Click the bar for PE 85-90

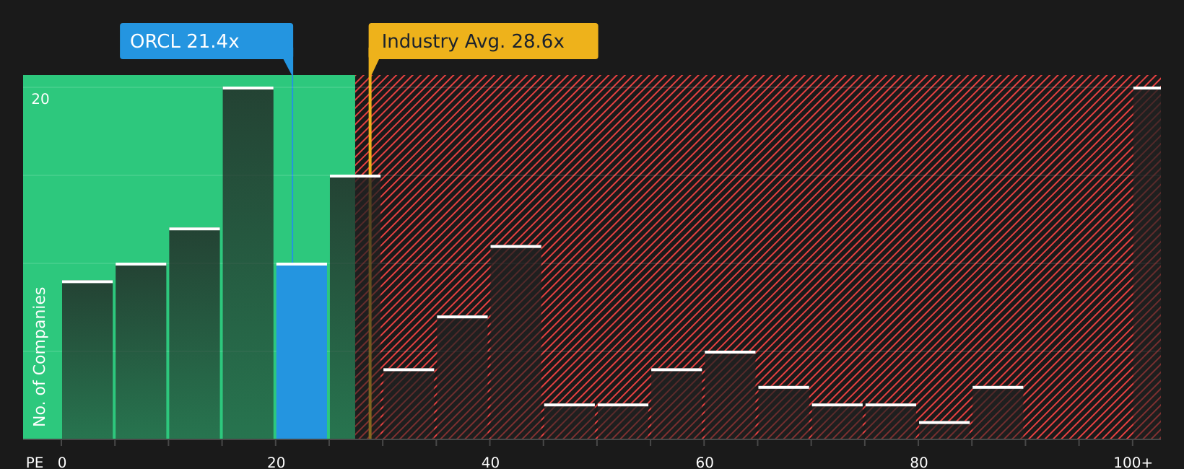[998, 413]
